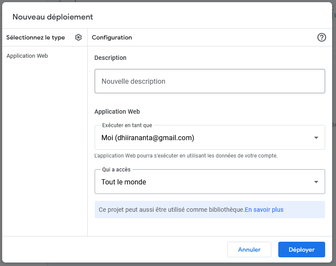The image size is (336, 266).
Task: Click the library info banner text
Action: 171,210
